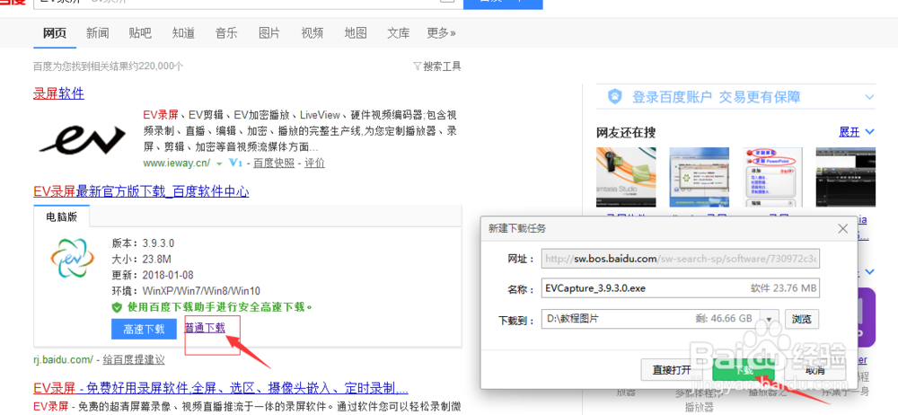Click the EV录屏 app icon
Viewport: 898px width, 415px height.
pyautogui.click(x=72, y=258)
